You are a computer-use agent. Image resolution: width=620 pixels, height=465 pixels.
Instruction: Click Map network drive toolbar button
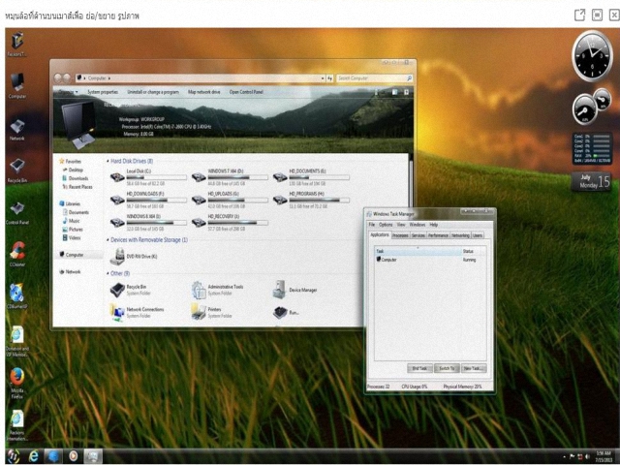click(x=204, y=92)
